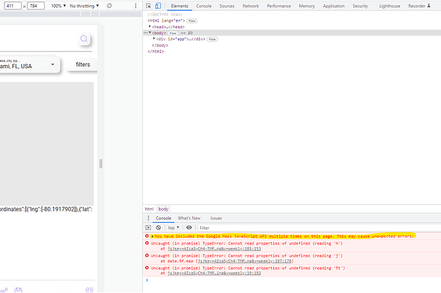The height and width of the screenshot is (293, 441).
Task: Click the console Filter input
Action: 319,228
